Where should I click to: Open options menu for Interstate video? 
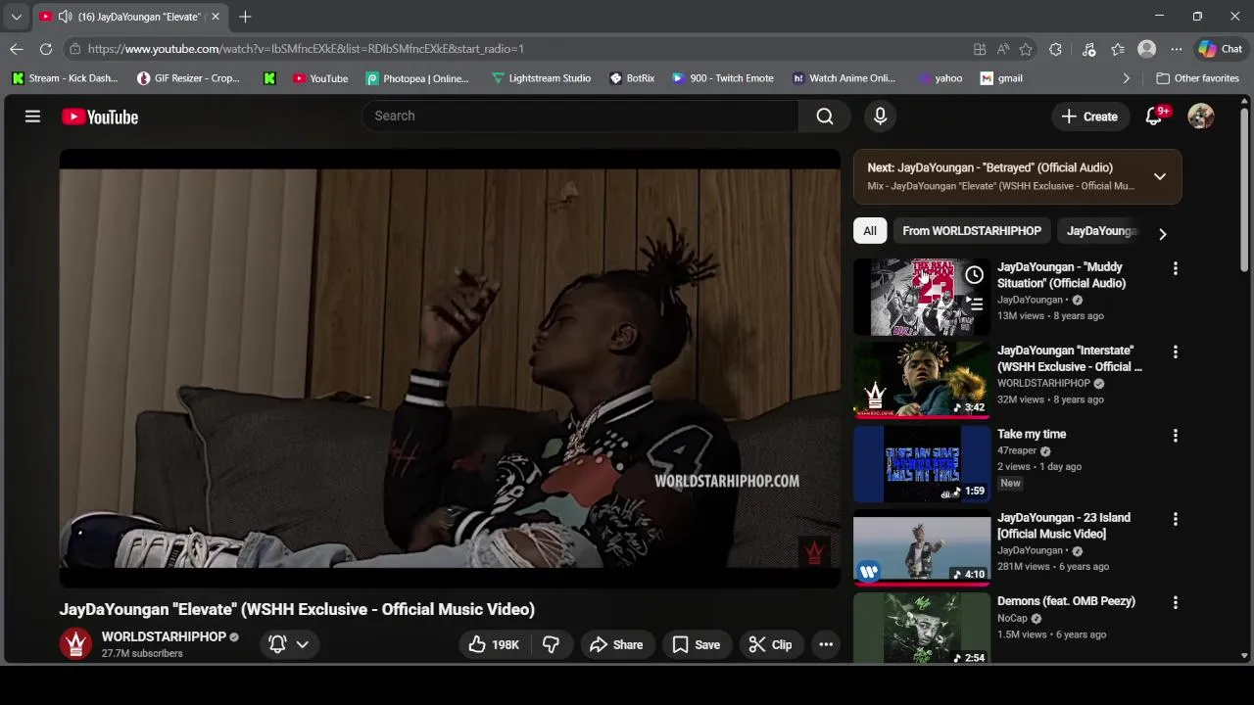pyautogui.click(x=1176, y=352)
